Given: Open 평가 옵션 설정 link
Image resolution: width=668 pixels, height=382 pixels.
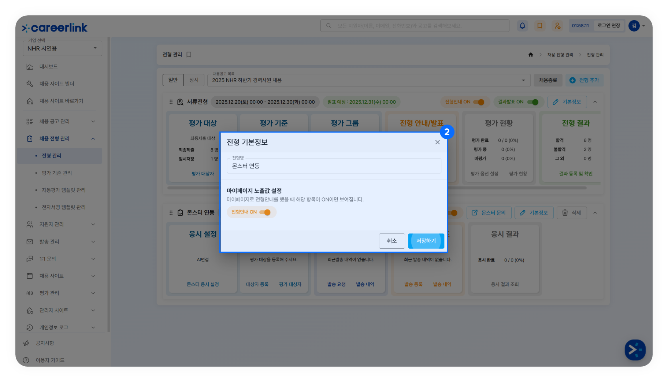Looking at the screenshot, I should point(485,174).
